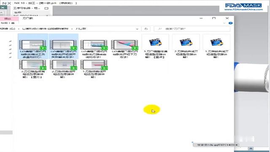Select the filmstrip video labeled 3 with 【重点】
Viewport: 270px width, 152px height.
click(33, 65)
